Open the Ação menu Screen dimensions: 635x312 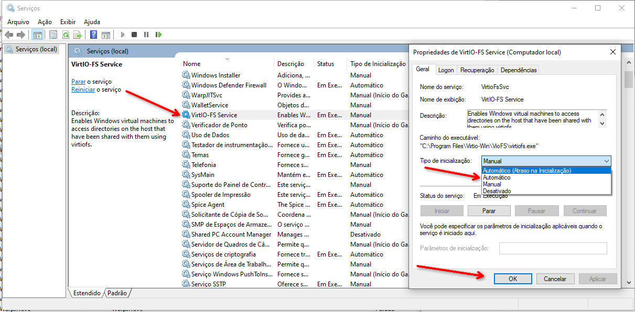[45, 22]
